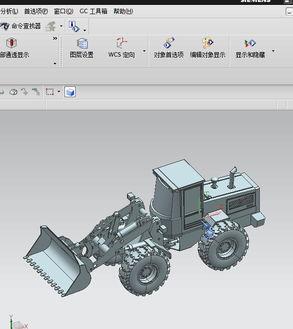Click the minimize ribbon button under SIEMENS
Image resolution: width=293 pixels, height=329 pixels.
tap(289, 12)
